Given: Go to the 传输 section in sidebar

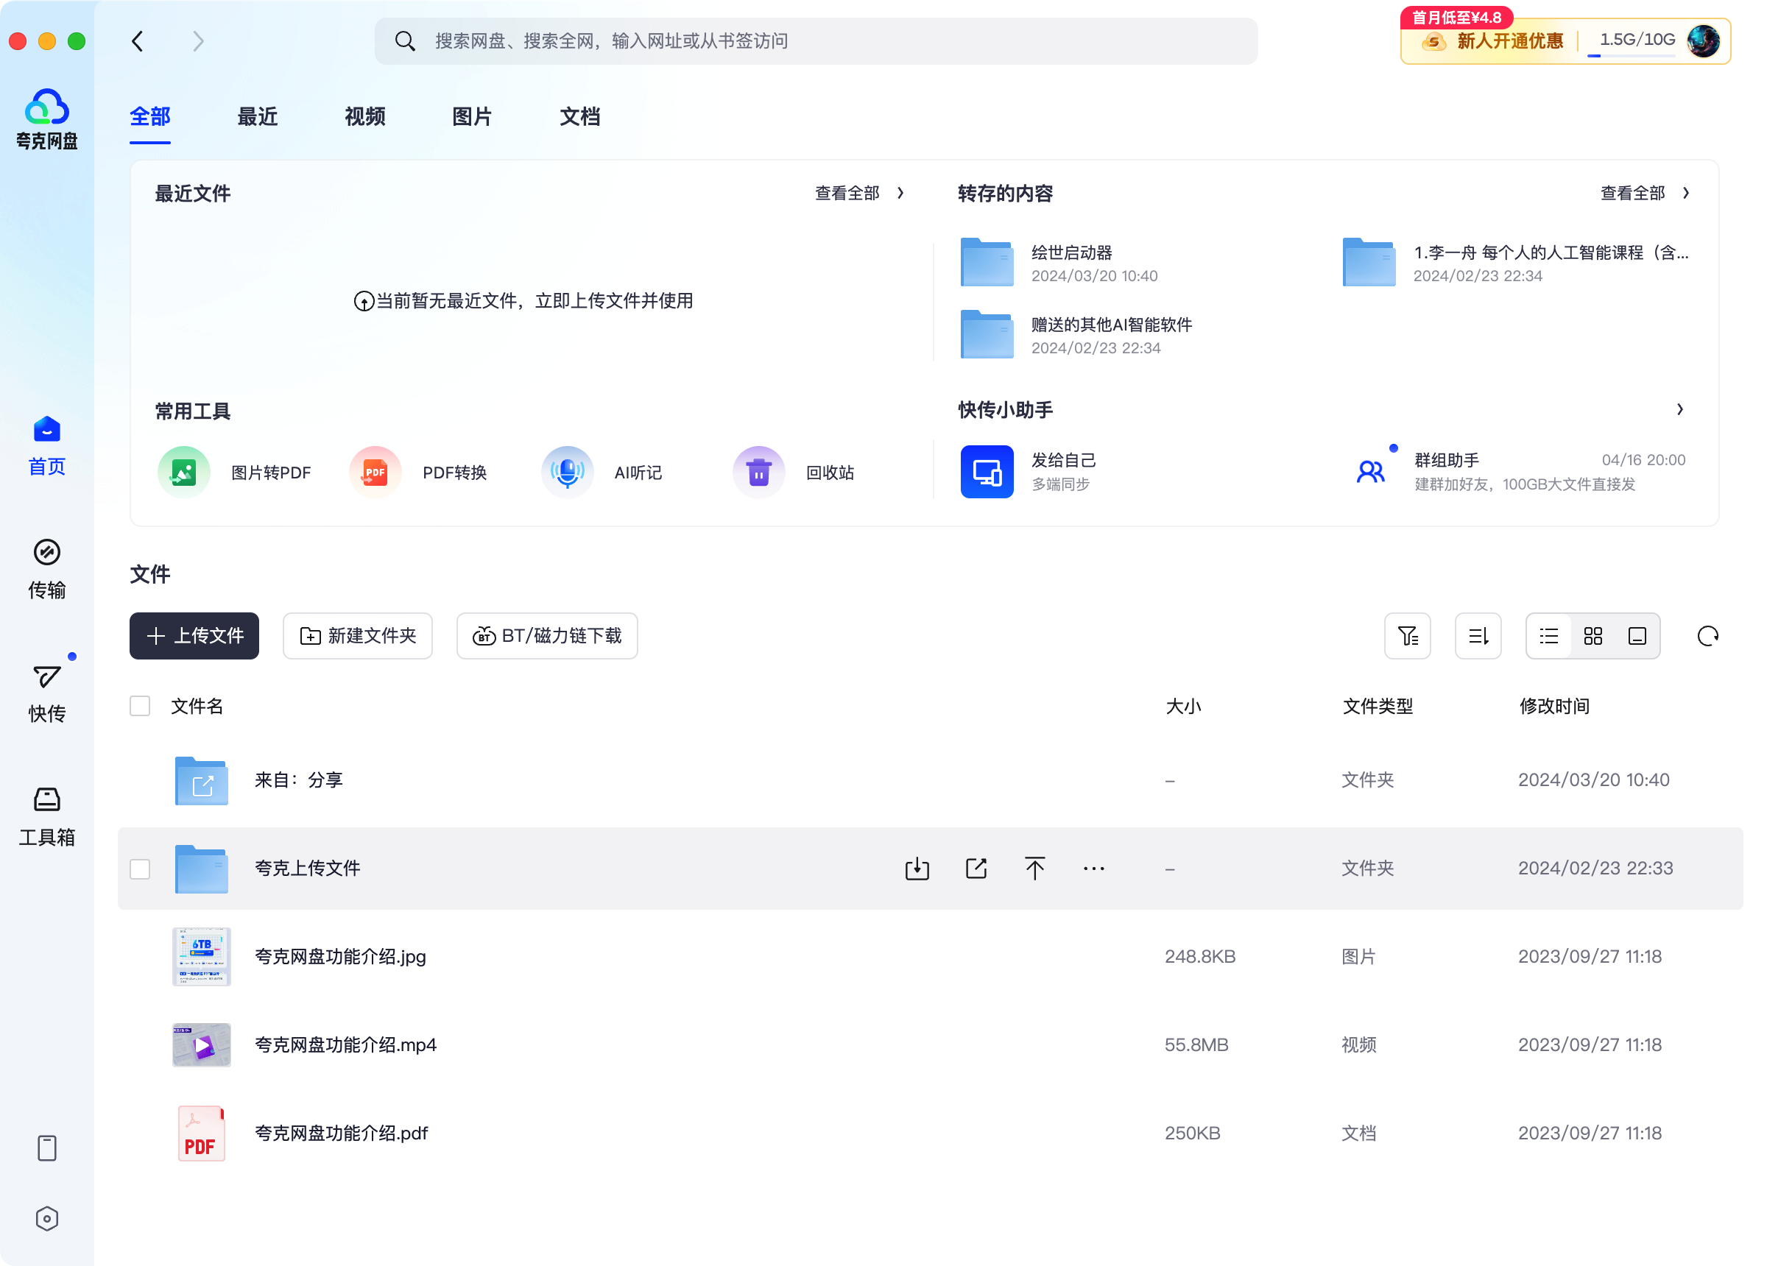Looking at the screenshot, I should (46, 567).
